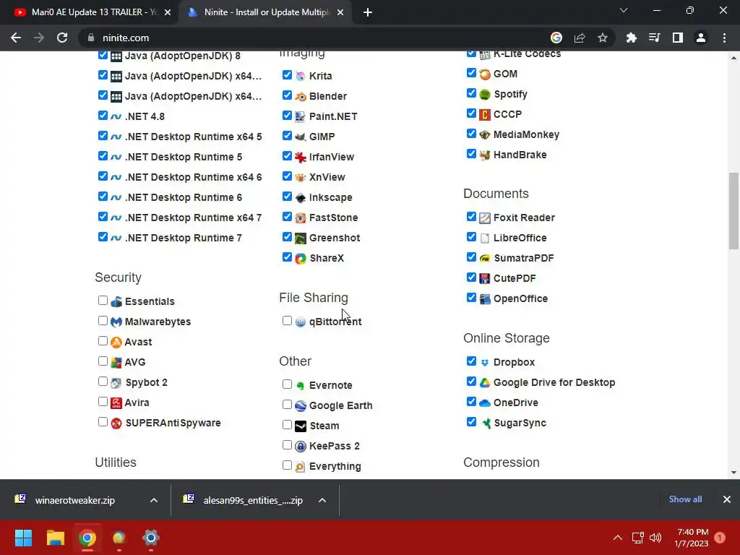The width and height of the screenshot is (740, 555).
Task: Uncheck the .NET 4.8 checkbox
Action: tap(103, 116)
